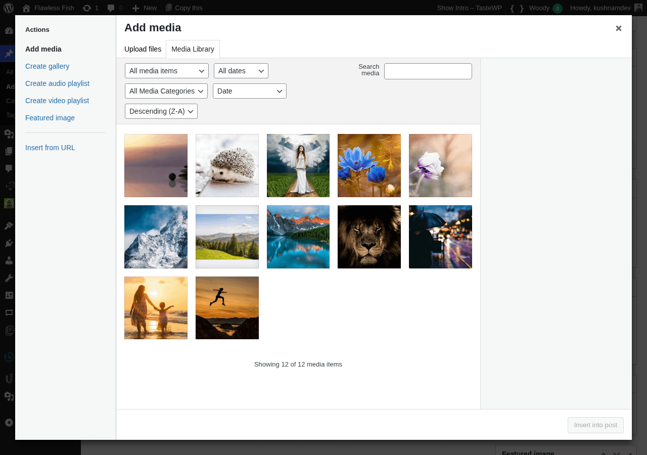Image resolution: width=647 pixels, height=455 pixels.
Task: Open the All media items dropdown
Action: click(166, 71)
